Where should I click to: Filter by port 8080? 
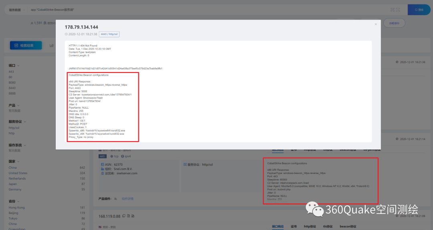pyautogui.click(x=12, y=83)
